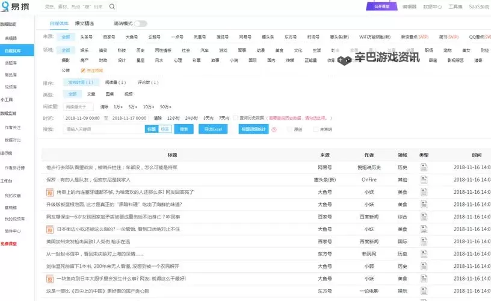This screenshot has height=301, width=491.
Task: Click the 原 badge on 日本街边小吃 article
Action: pos(50,229)
